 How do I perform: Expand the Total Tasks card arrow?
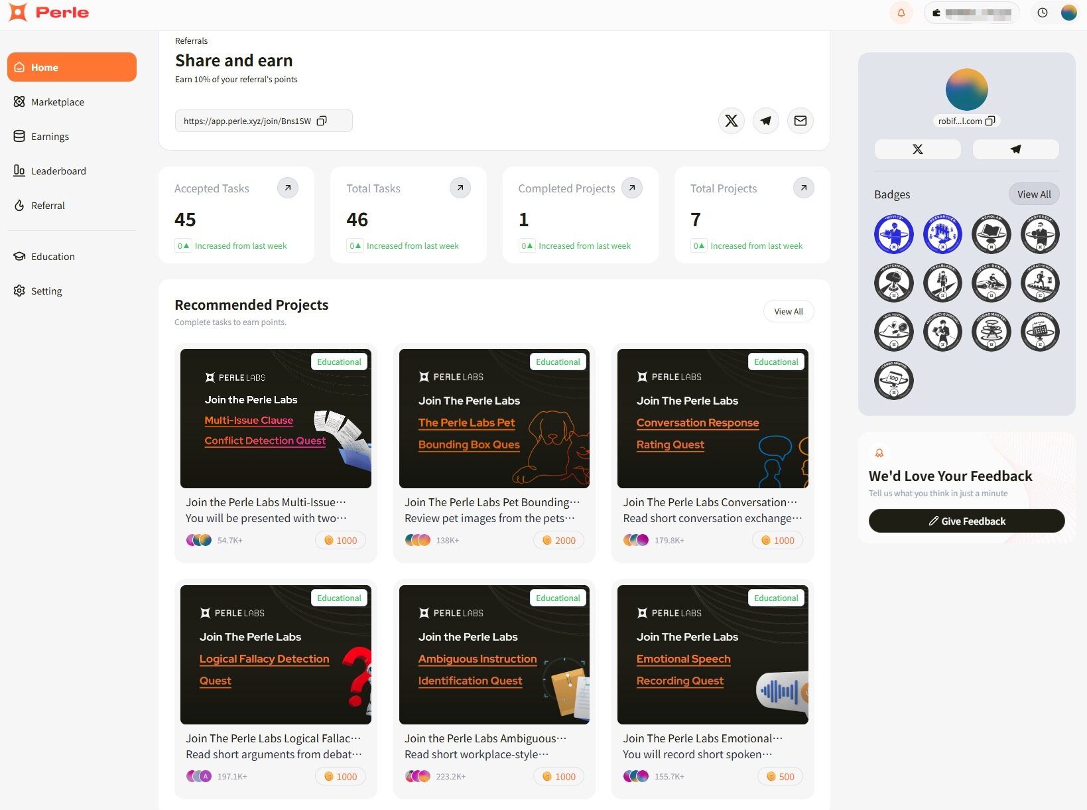pyautogui.click(x=460, y=188)
